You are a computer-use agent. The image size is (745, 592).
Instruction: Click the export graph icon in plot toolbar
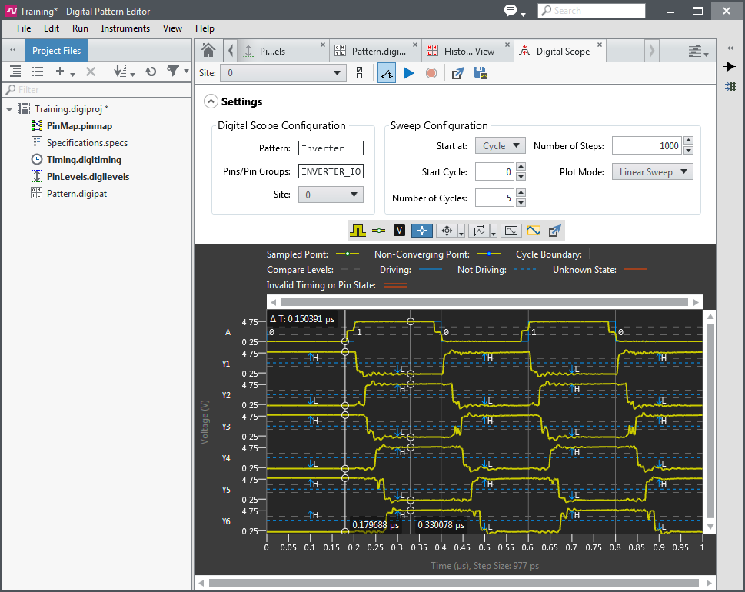point(554,231)
